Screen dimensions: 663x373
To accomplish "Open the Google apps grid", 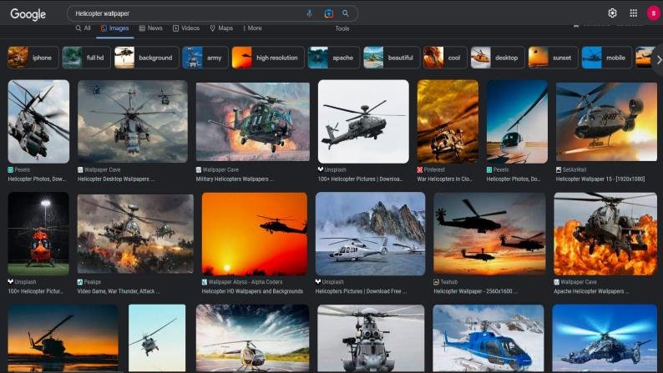I will tap(633, 13).
